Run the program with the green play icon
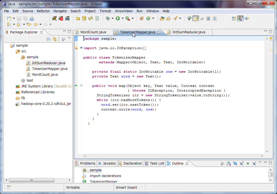 pyautogui.click(x=118, y=18)
